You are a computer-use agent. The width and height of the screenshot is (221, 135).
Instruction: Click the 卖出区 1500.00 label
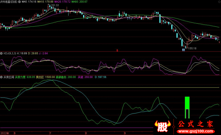(46, 77)
